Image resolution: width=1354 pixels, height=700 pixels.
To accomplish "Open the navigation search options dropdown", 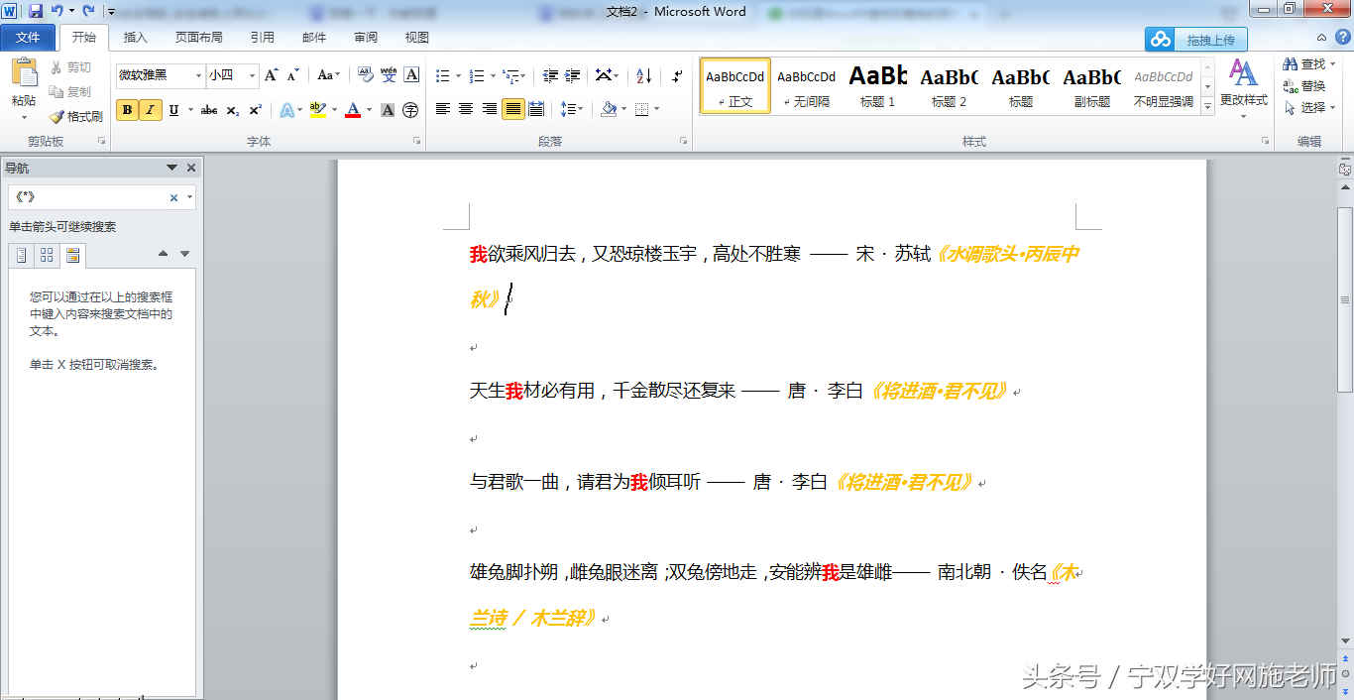I will [x=189, y=197].
